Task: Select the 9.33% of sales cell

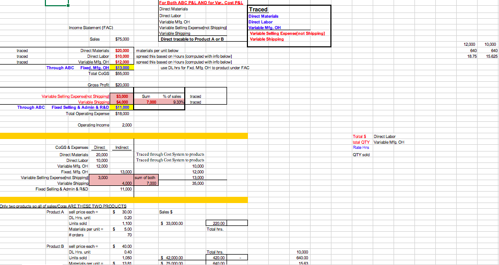Action: pos(172,102)
